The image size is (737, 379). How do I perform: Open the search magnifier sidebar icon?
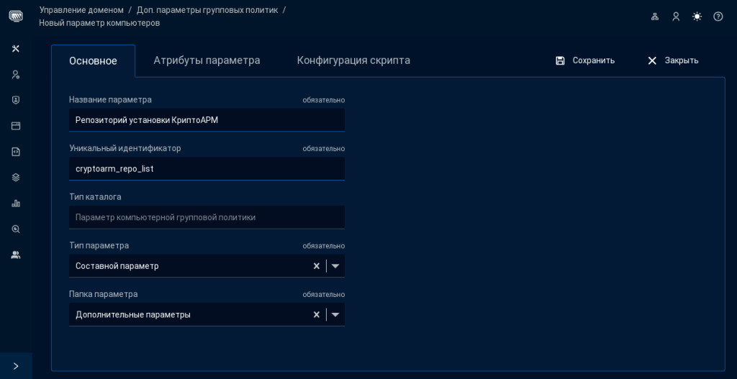coord(16,229)
